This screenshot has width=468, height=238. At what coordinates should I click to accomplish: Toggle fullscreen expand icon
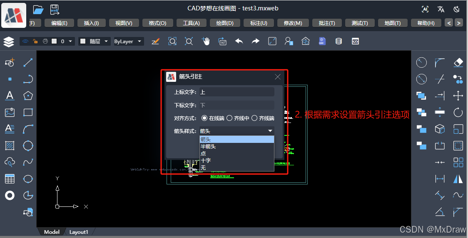272,41
